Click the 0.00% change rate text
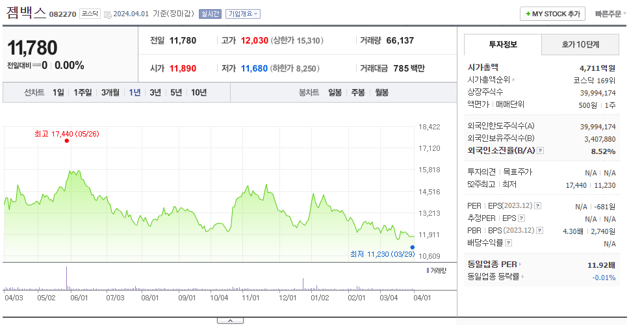Image resolution: width=629 pixels, height=325 pixels. (x=69, y=66)
